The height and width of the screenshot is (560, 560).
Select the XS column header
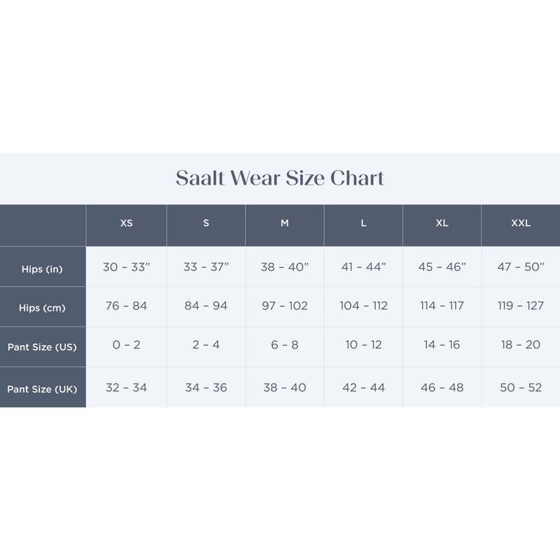127,225
